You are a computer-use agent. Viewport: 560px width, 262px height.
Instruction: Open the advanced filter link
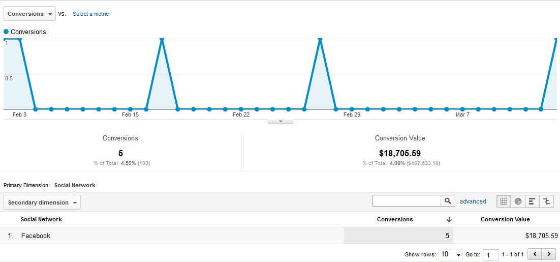[473, 201]
